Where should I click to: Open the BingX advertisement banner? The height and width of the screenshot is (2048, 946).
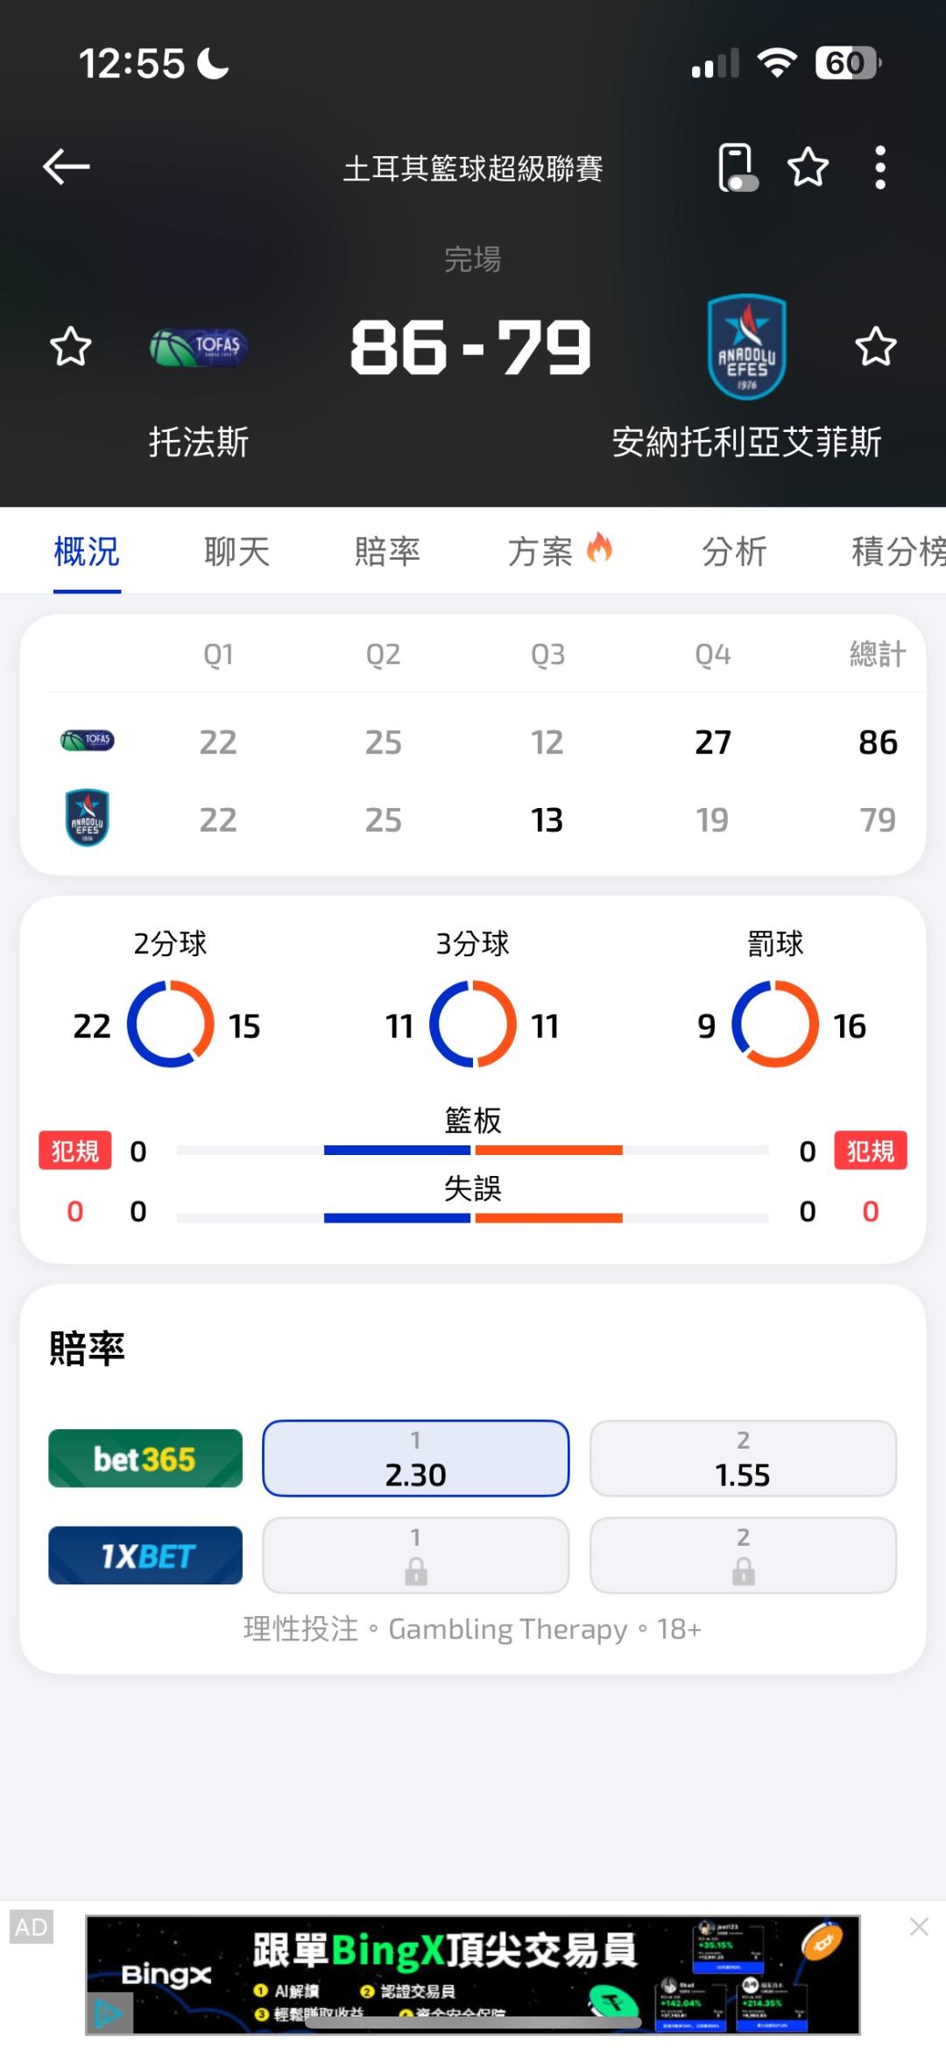473,1975
